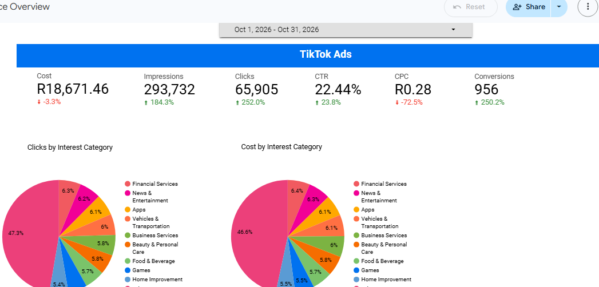Select the Conversions 956 scorecard
The width and height of the screenshot is (599, 287).
[494, 89]
